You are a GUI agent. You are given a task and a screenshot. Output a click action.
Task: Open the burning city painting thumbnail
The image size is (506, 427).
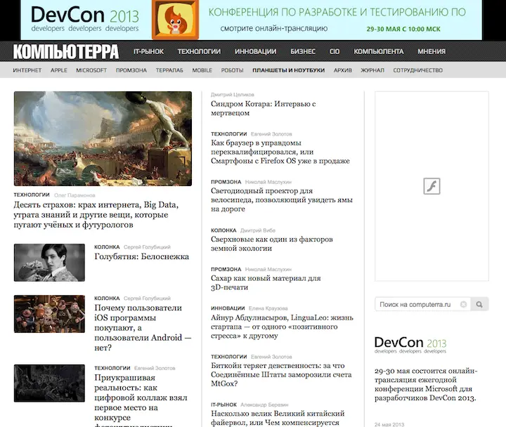point(103,138)
